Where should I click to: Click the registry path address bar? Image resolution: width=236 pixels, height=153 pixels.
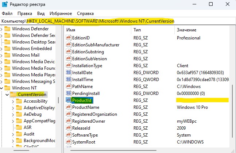click(118, 21)
